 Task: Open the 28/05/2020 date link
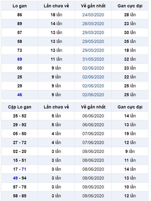[x=93, y=24]
